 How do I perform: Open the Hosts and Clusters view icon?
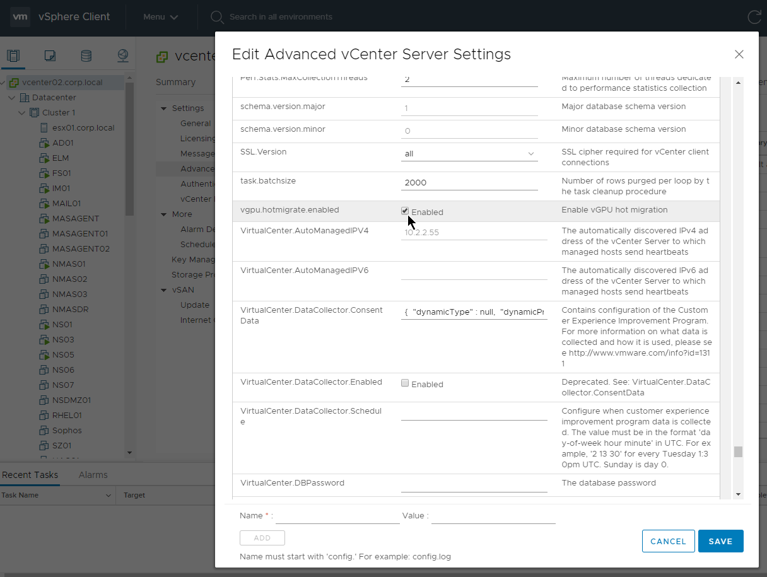pos(13,55)
